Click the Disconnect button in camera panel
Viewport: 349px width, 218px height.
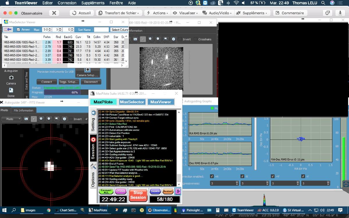pos(91,82)
